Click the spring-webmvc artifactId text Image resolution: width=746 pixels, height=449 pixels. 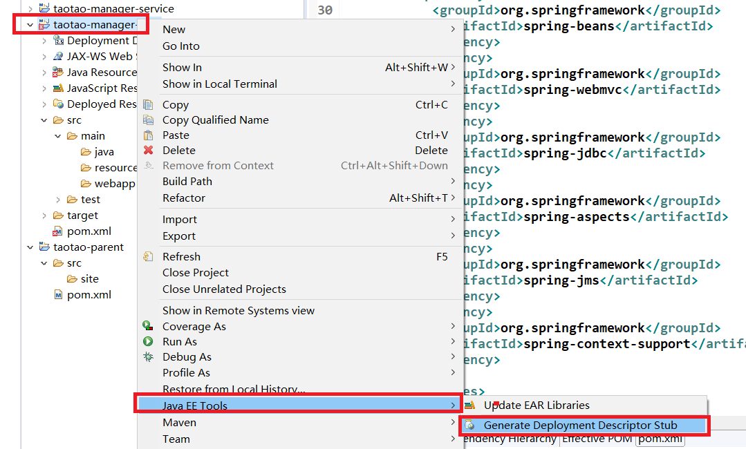pyautogui.click(x=573, y=90)
